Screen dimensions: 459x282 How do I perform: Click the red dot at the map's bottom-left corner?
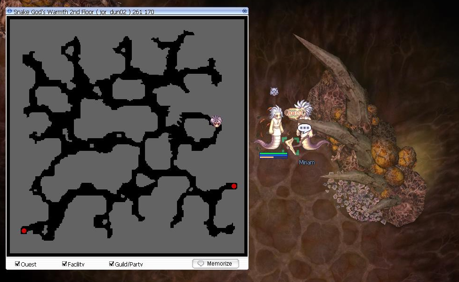click(24, 231)
